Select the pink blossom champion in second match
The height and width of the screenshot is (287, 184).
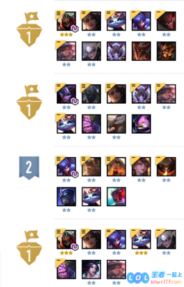tap(91, 124)
